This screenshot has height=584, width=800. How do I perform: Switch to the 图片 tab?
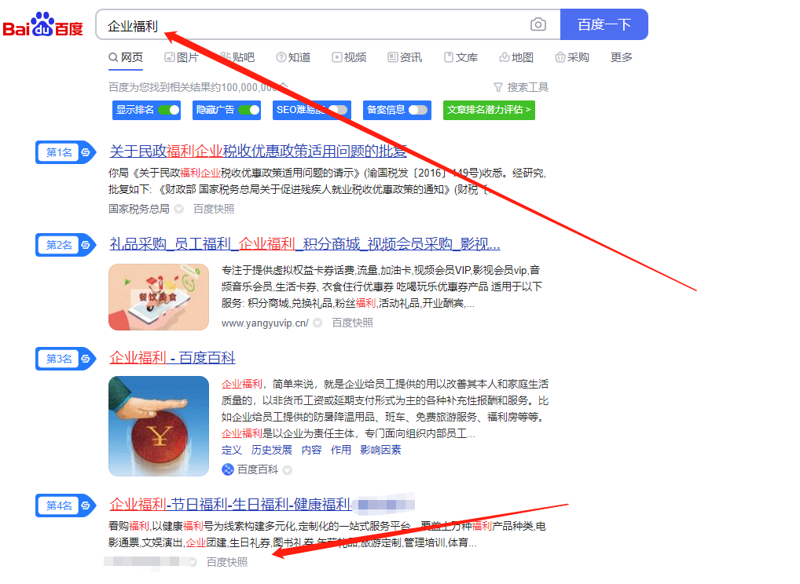pos(181,57)
